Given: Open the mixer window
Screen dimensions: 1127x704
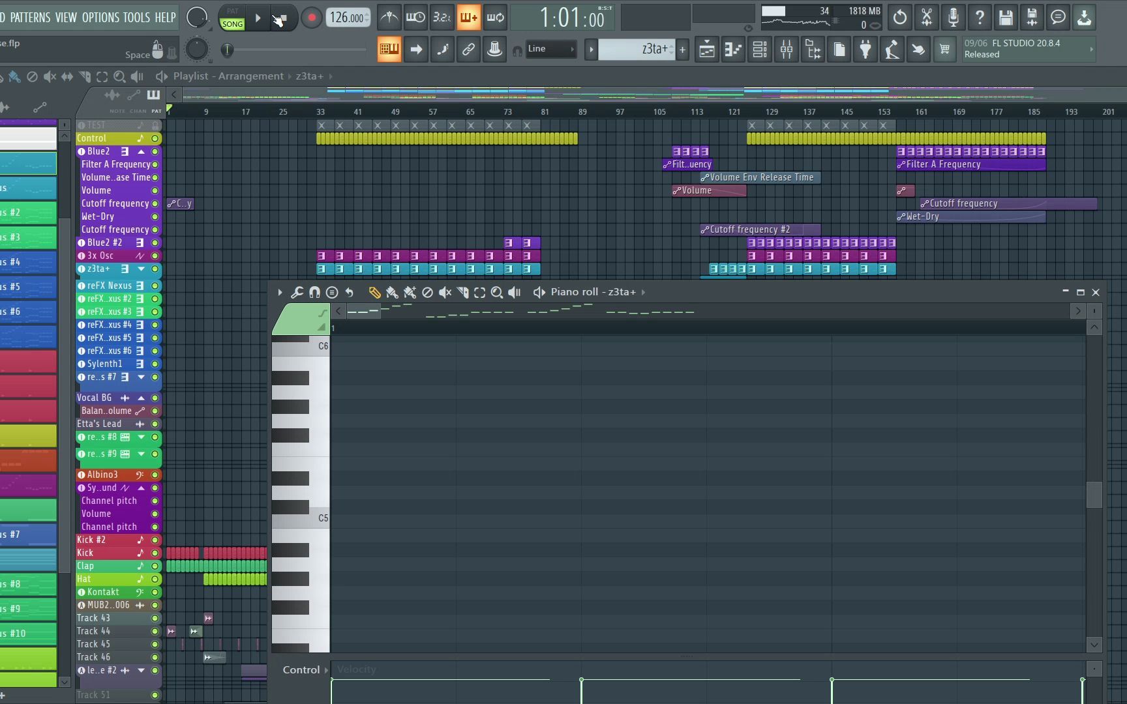Looking at the screenshot, I should point(787,50).
